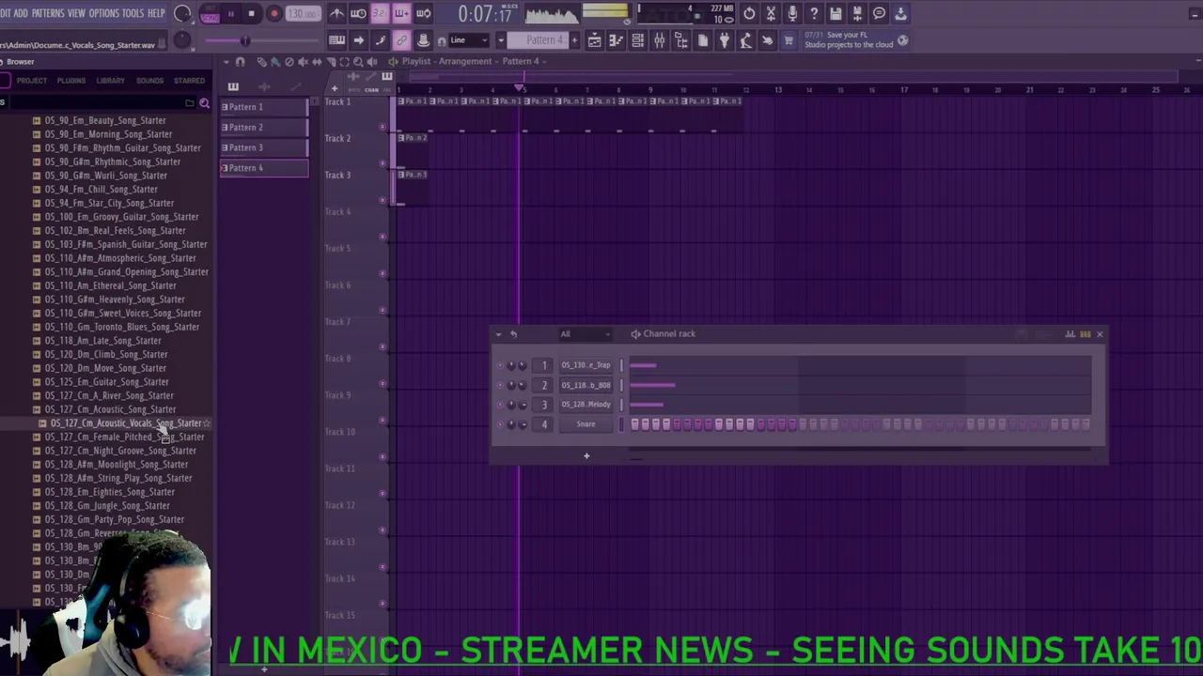Toggle loop recording
Viewport: 1203px width, 676px height.
(x=423, y=14)
